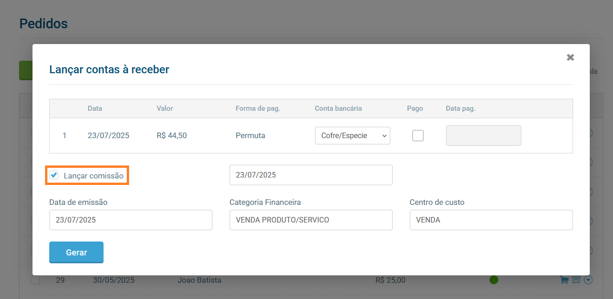Click the shopping cart icon for order 29
Image resolution: width=613 pixels, height=299 pixels.
(x=564, y=280)
